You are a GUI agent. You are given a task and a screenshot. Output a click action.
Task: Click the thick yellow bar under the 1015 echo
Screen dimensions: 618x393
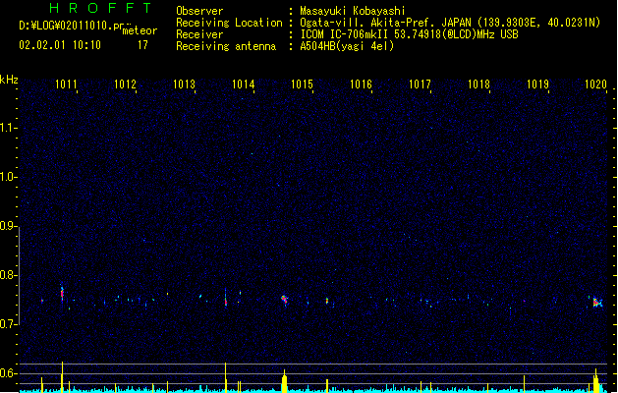(284, 381)
